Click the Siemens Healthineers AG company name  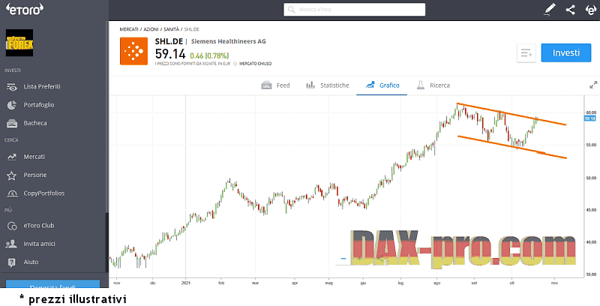click(229, 41)
